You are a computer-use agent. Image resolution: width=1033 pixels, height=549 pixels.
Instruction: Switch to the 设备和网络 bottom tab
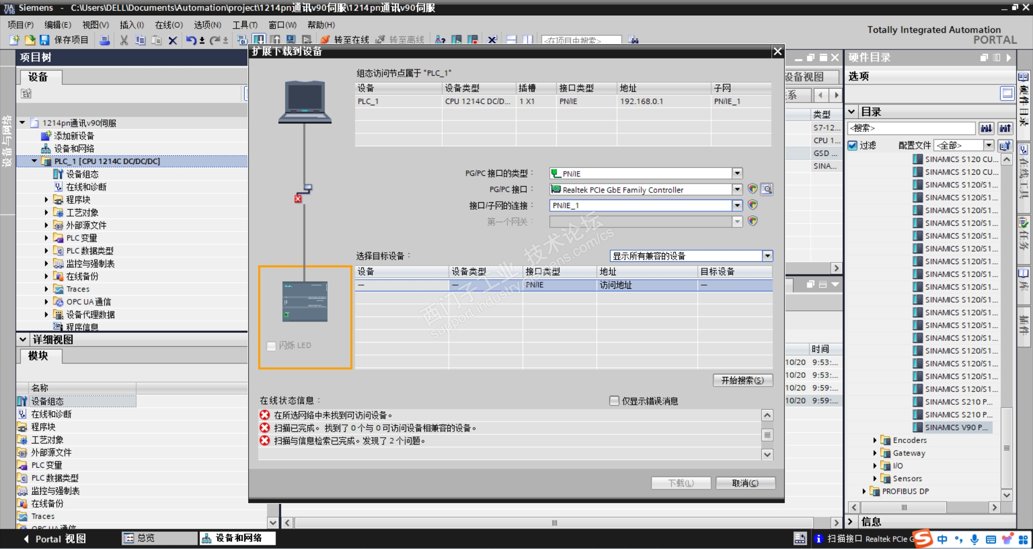pos(238,538)
